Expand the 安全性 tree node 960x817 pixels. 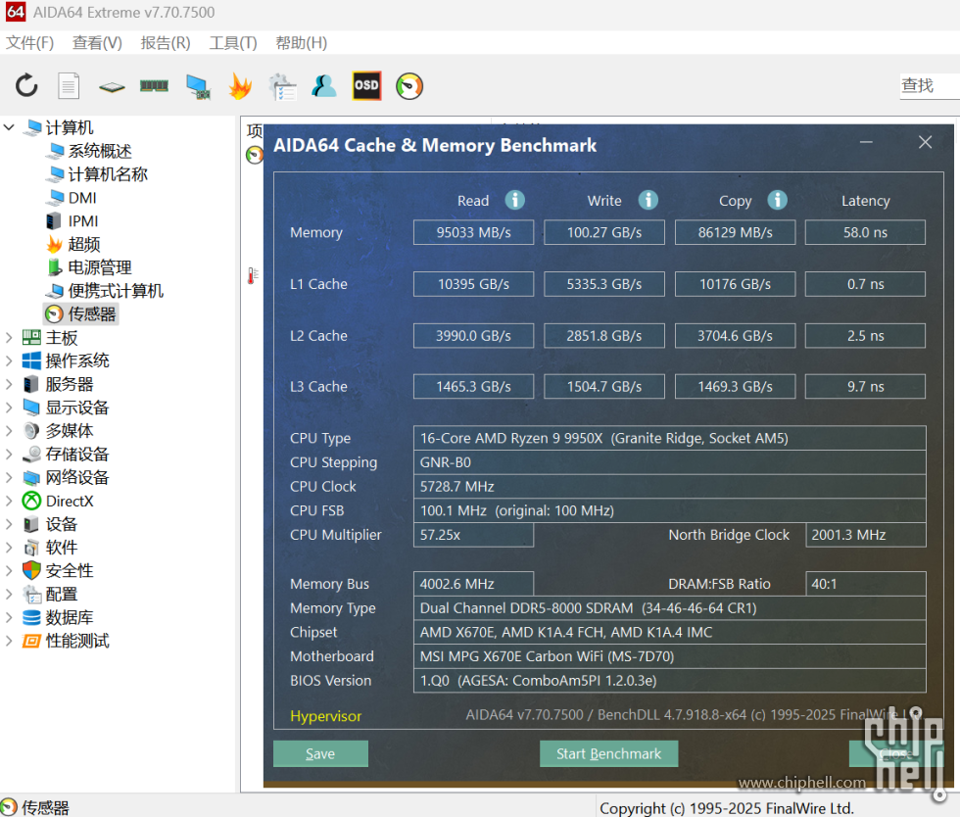[9, 571]
